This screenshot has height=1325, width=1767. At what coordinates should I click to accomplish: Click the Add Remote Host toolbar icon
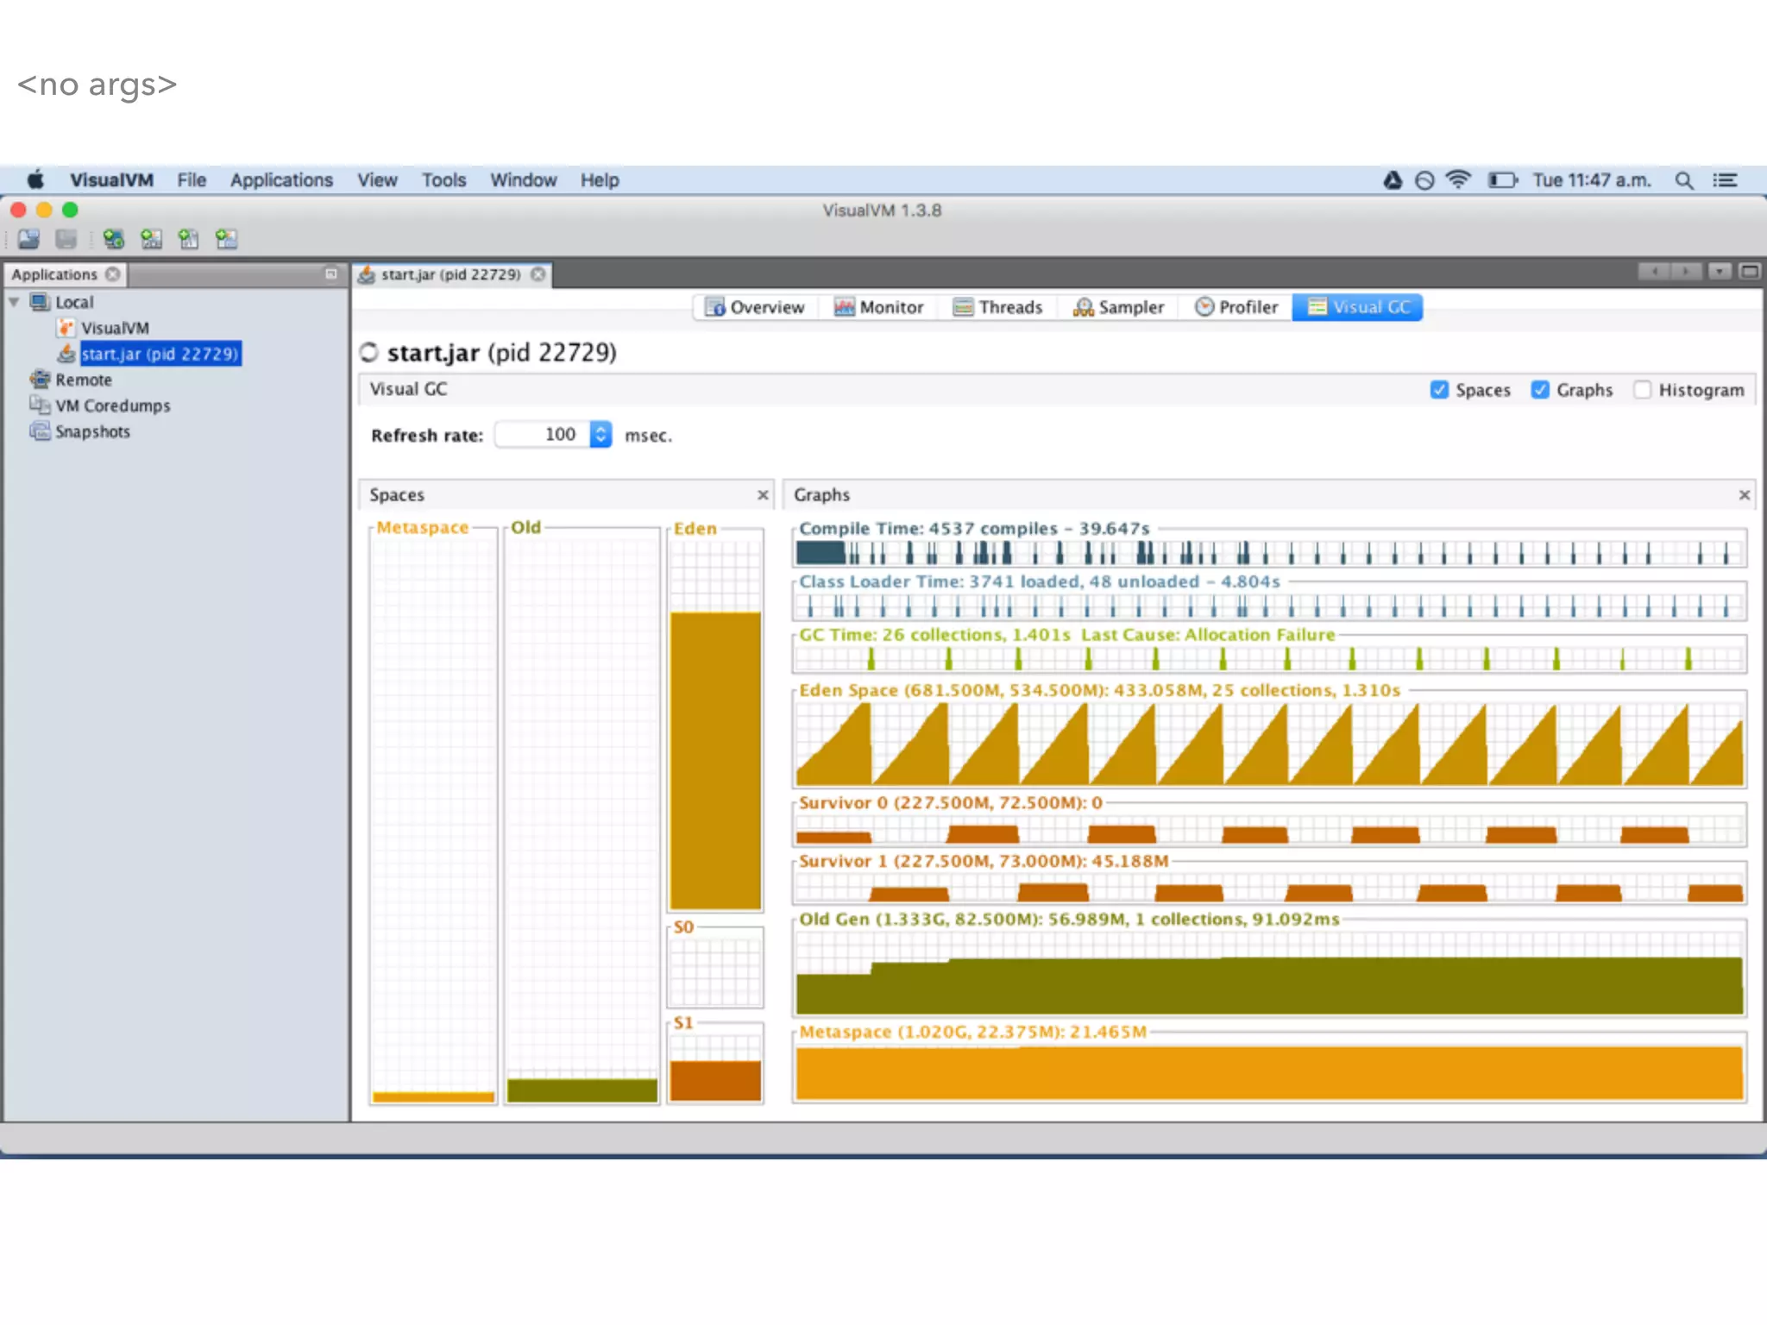click(113, 239)
